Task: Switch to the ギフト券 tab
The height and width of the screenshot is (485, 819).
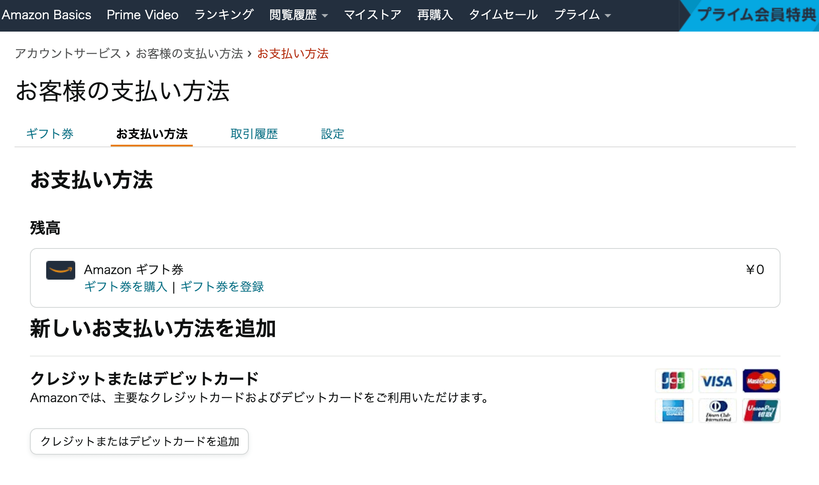Action: coord(50,134)
